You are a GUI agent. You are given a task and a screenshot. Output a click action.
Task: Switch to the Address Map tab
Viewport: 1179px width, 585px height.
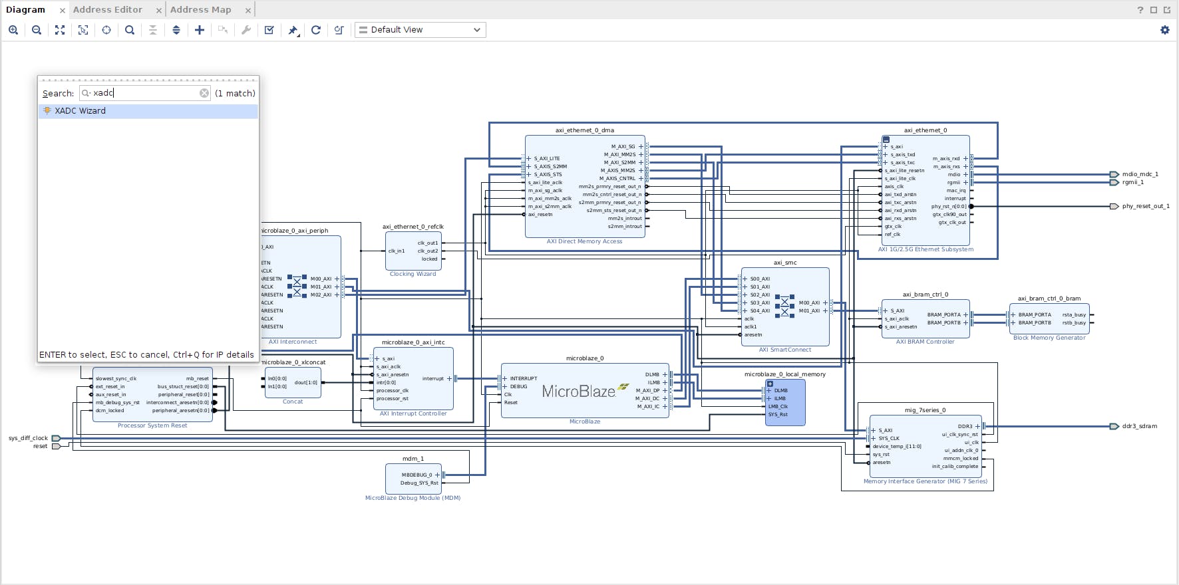click(x=200, y=10)
